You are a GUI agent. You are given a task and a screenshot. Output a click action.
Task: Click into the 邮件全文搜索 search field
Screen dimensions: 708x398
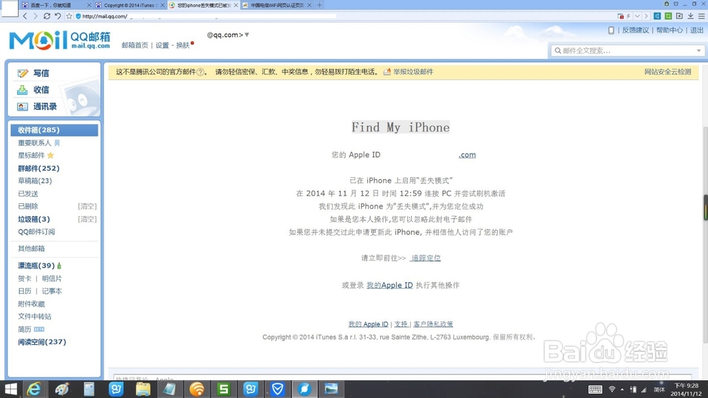click(627, 50)
